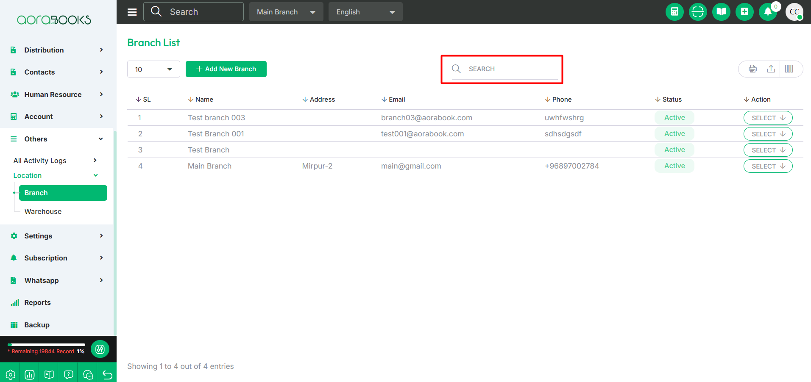The image size is (811, 382).
Task: Open the Main Branch dropdown
Action: (x=286, y=12)
